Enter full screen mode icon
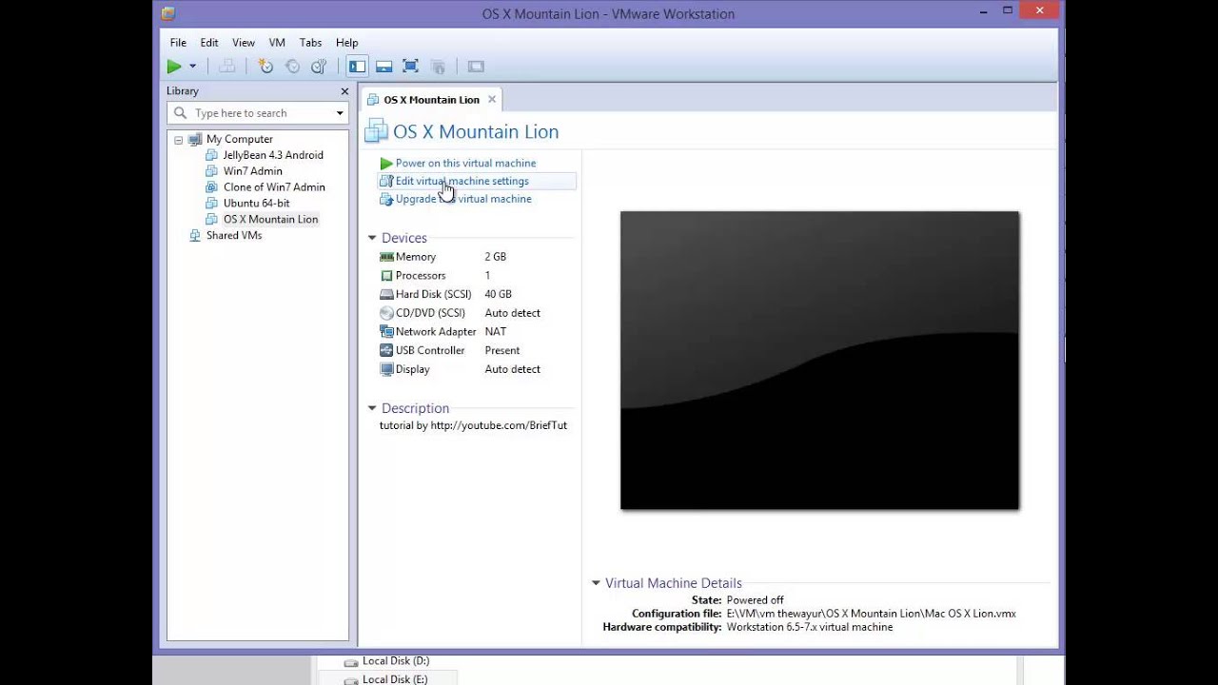The height and width of the screenshot is (685, 1218). (x=410, y=67)
